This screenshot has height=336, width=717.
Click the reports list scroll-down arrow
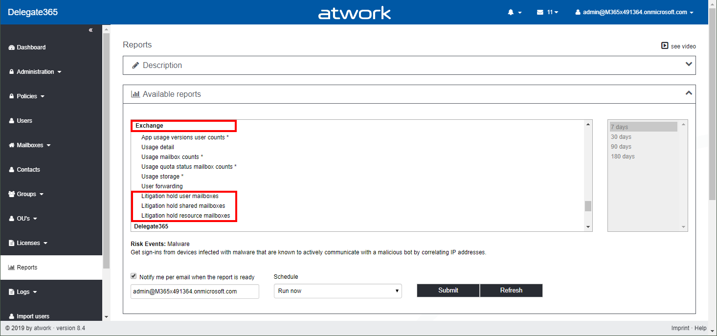point(588,227)
